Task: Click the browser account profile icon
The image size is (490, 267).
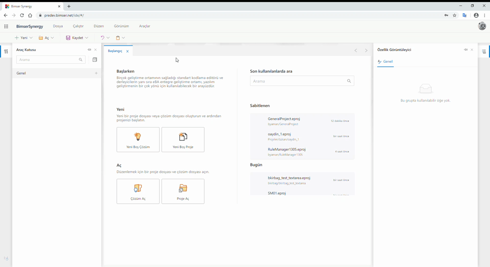Action: (x=476, y=15)
